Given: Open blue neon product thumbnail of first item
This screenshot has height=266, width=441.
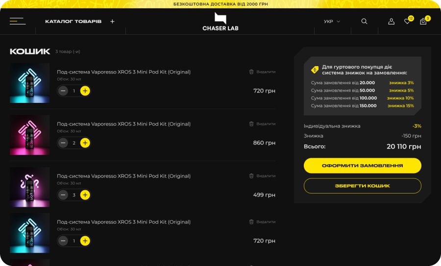Looking at the screenshot, I should [29, 83].
